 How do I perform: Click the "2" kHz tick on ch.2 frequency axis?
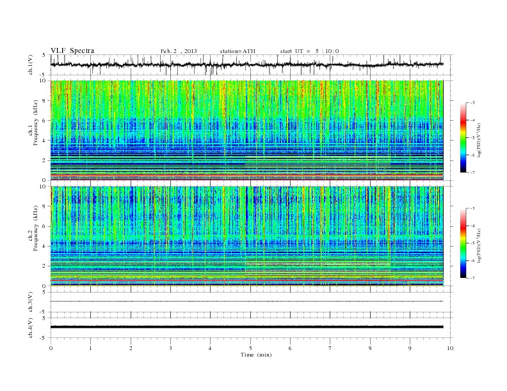(44, 266)
